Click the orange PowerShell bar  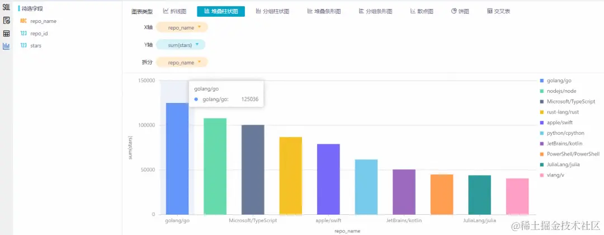click(442, 195)
